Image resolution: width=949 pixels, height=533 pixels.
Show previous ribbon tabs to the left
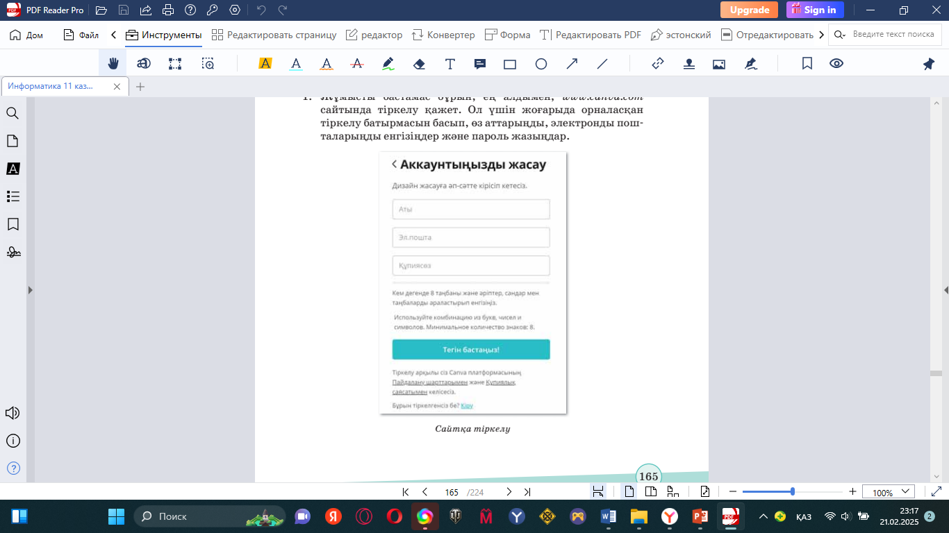tap(113, 35)
